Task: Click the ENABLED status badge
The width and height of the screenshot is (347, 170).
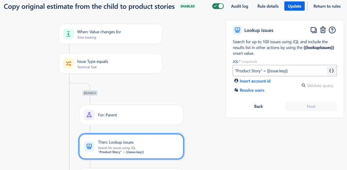Action: [x=188, y=6]
